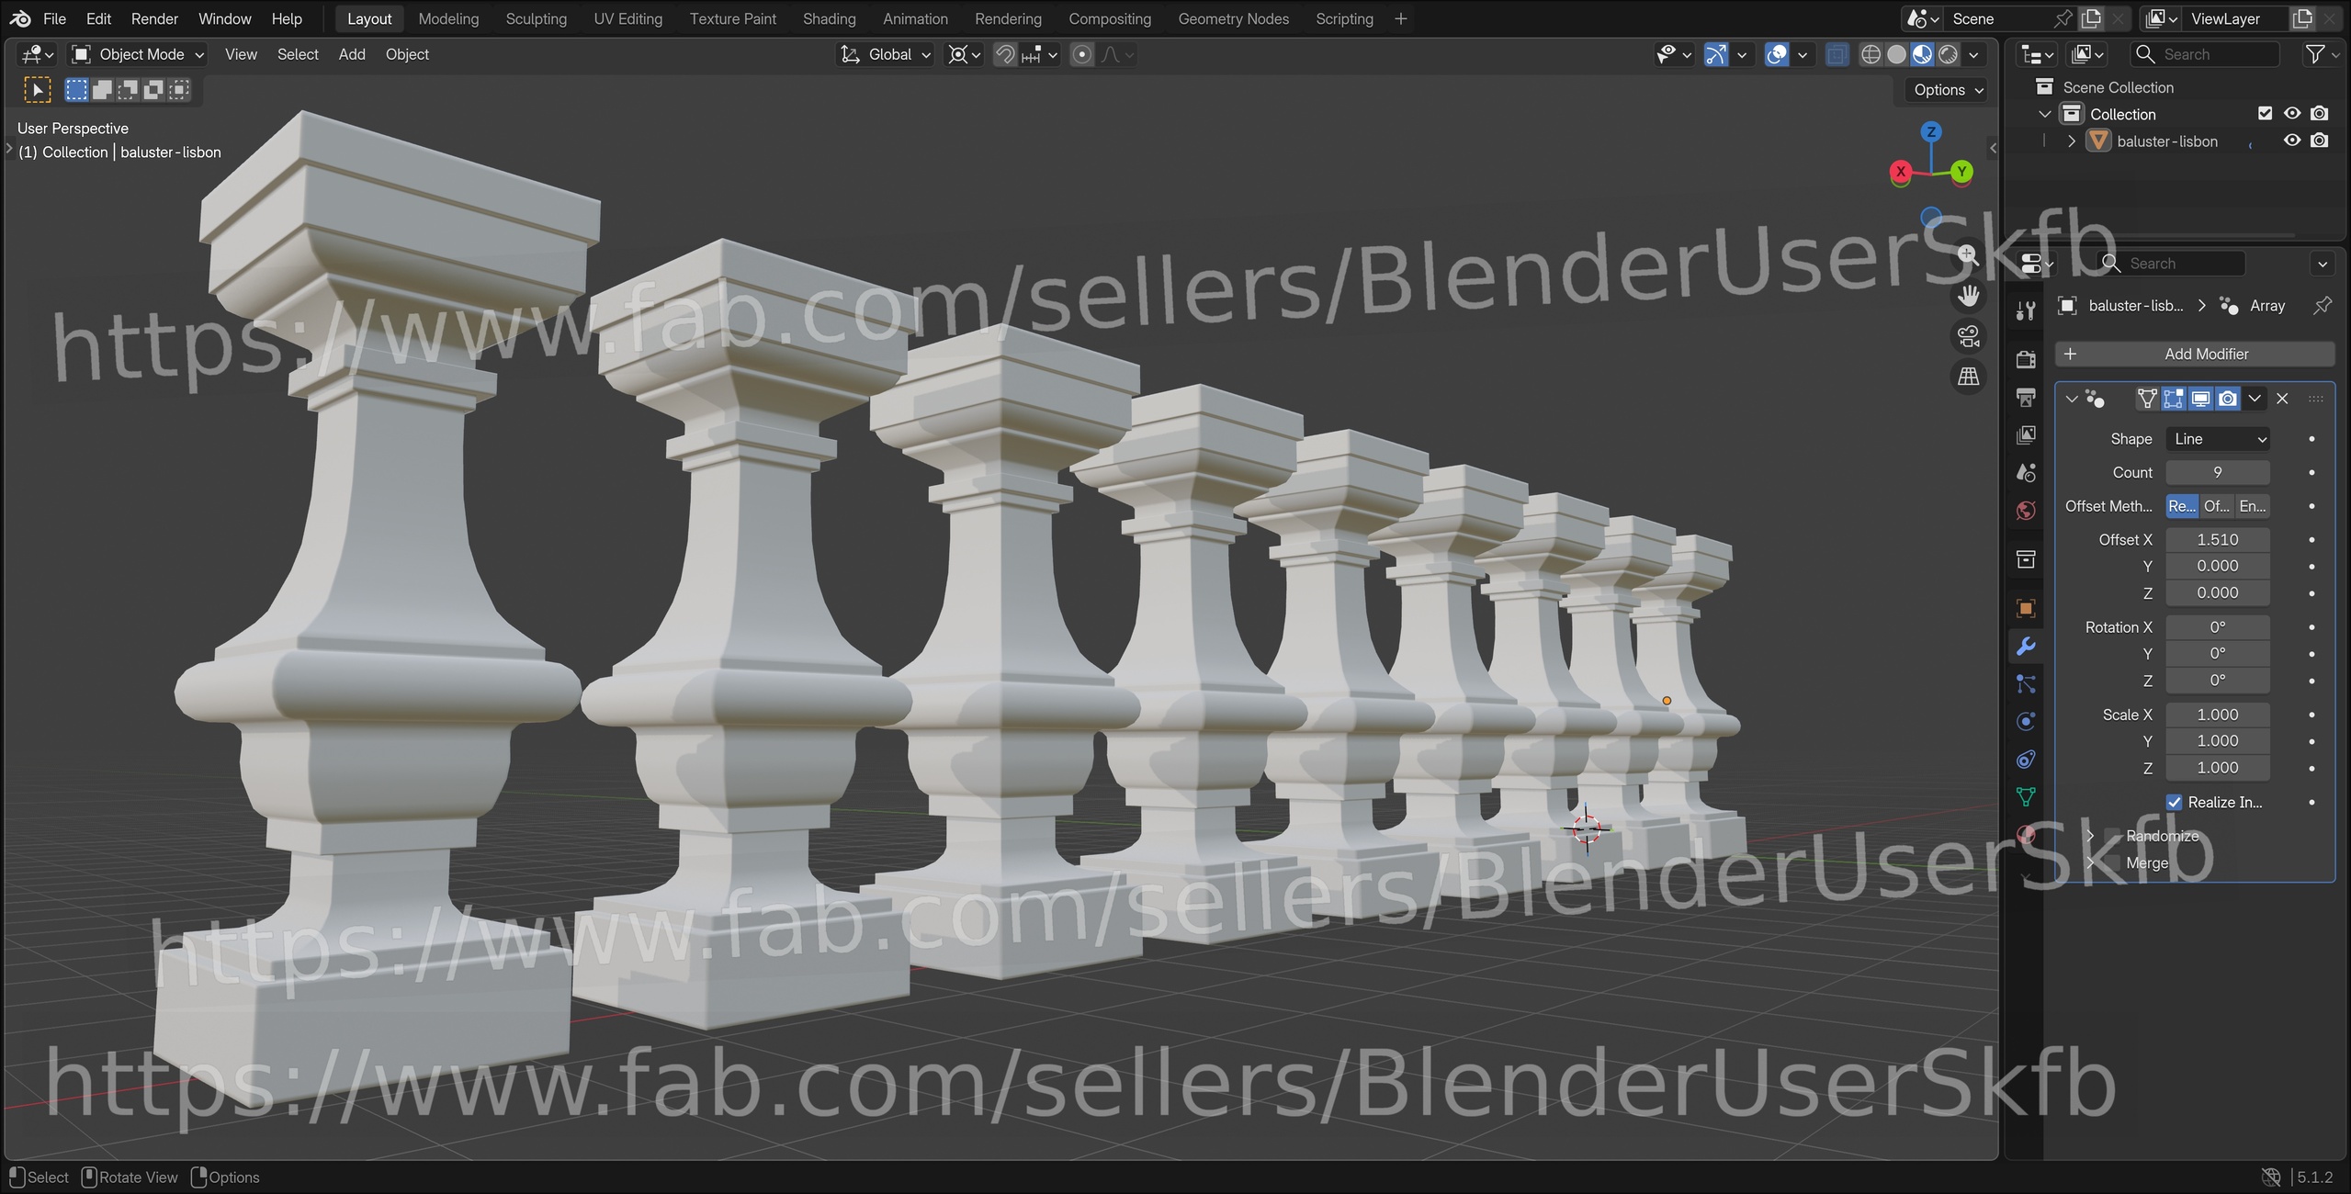Click the red X axis gizmo

1901,171
